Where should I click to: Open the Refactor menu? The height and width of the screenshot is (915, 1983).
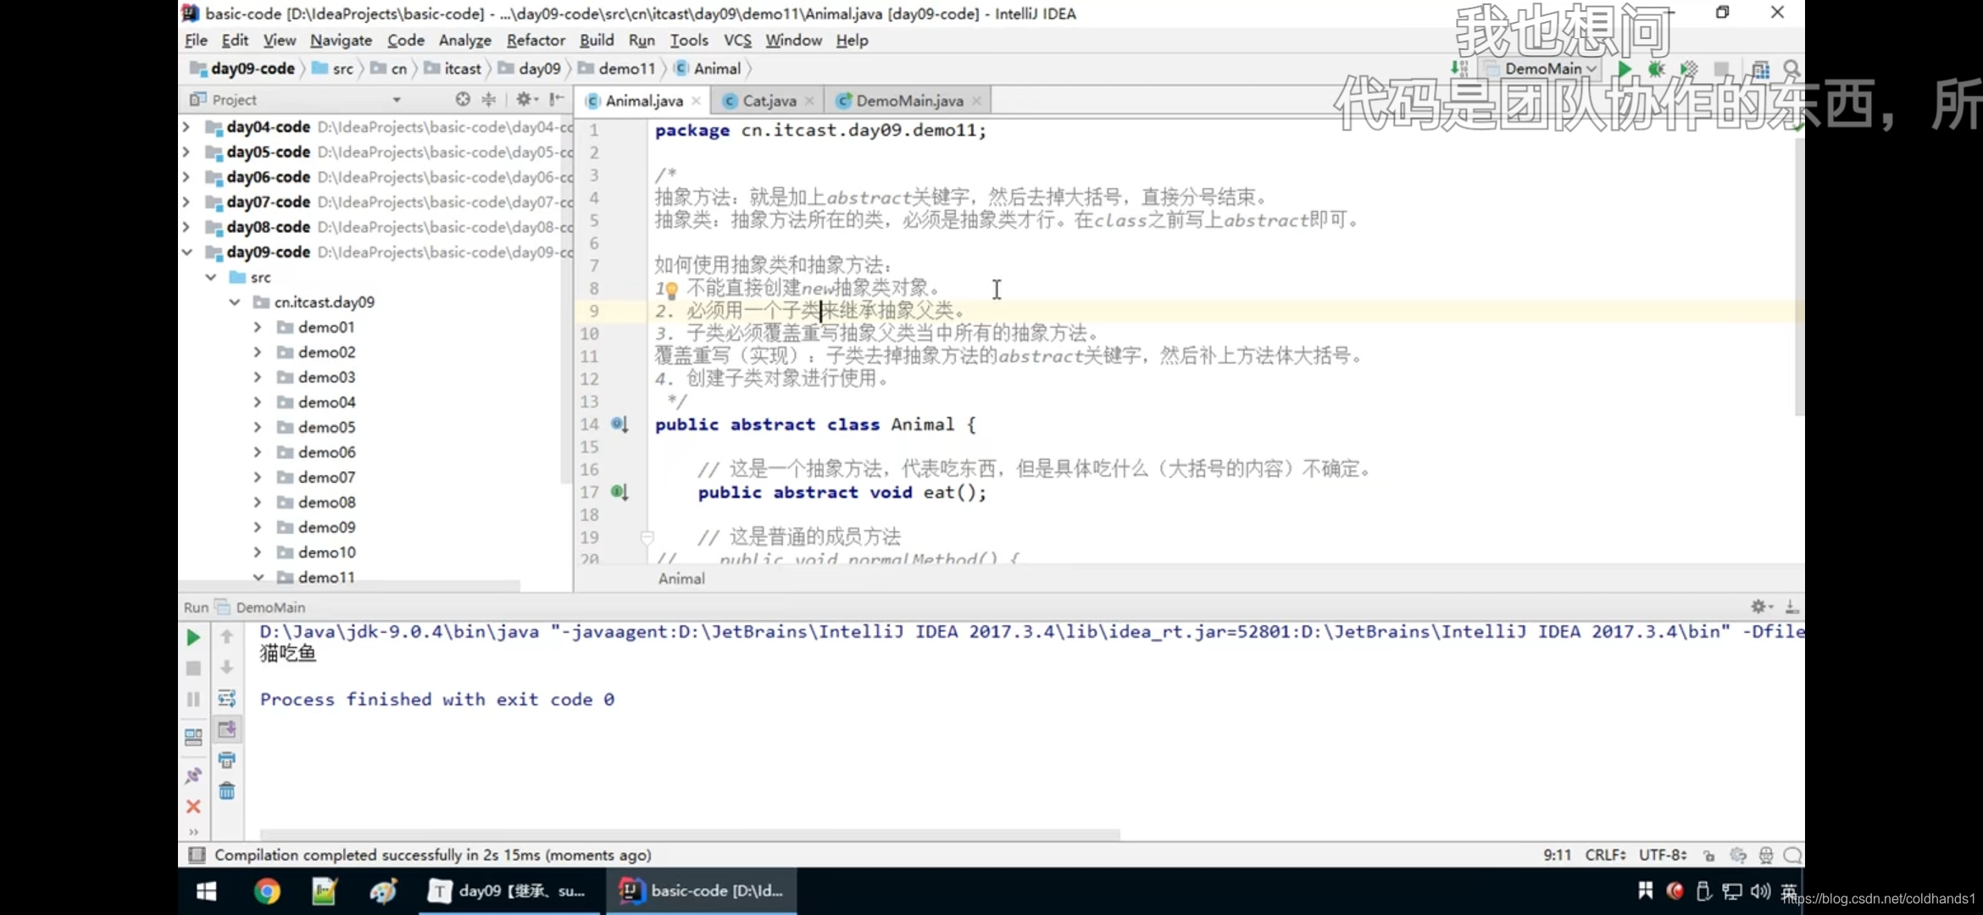pyautogui.click(x=536, y=40)
